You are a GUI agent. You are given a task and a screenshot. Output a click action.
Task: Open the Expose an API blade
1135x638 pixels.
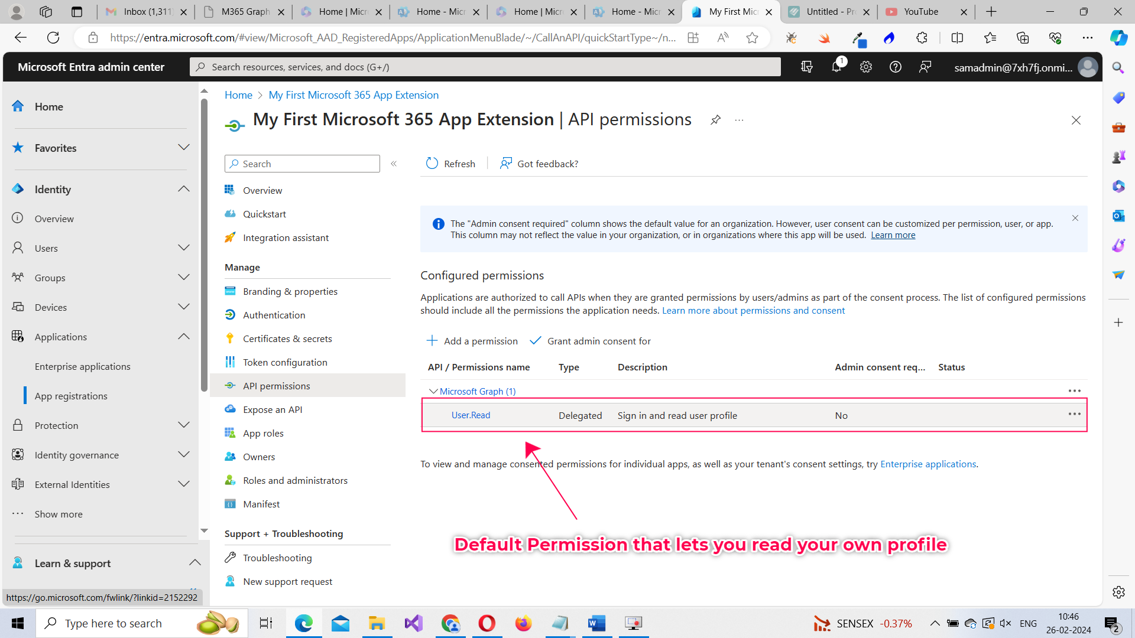click(x=271, y=409)
